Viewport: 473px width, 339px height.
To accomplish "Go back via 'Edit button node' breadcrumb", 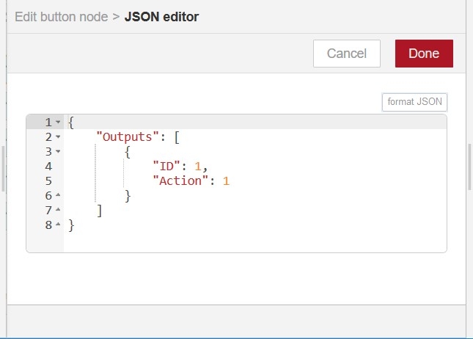I will [62, 16].
